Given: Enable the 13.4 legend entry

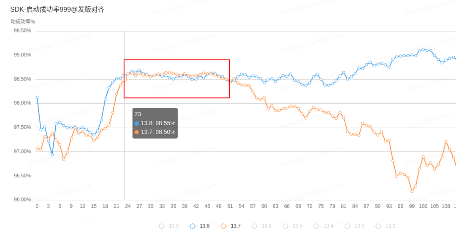Looking at the screenshot, I should (323, 226).
